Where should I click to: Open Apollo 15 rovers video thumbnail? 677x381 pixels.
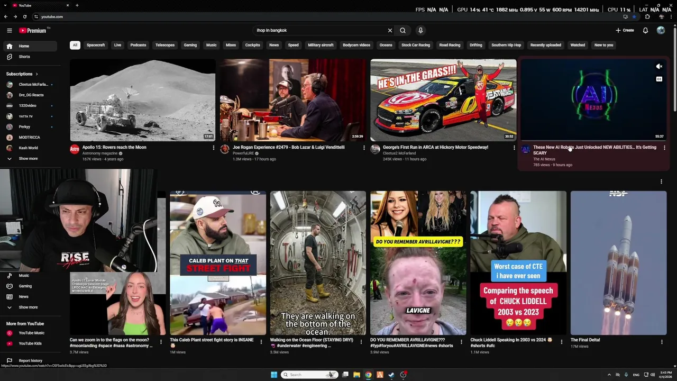point(143,100)
